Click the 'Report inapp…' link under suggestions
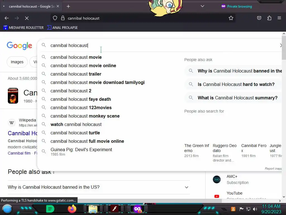 (273, 169)
